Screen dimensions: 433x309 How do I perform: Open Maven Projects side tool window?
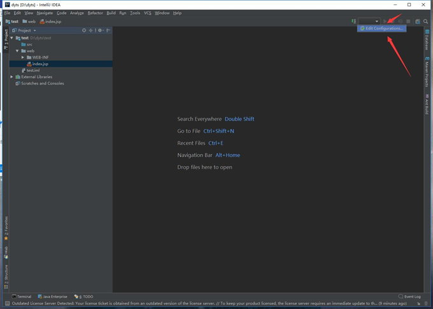point(427,72)
